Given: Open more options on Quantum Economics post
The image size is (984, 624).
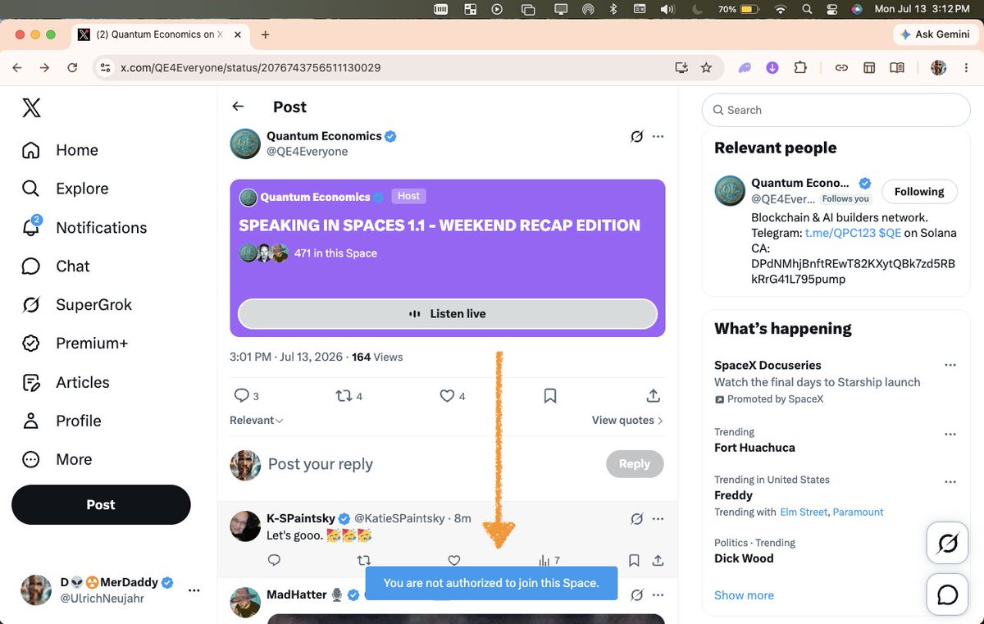Looking at the screenshot, I should point(658,137).
